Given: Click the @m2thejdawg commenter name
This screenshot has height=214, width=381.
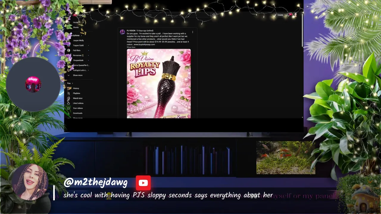Looking at the screenshot, I should 96,183.
